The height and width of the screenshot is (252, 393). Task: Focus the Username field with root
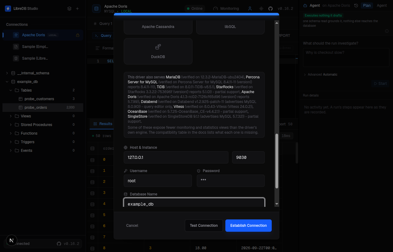(158, 181)
